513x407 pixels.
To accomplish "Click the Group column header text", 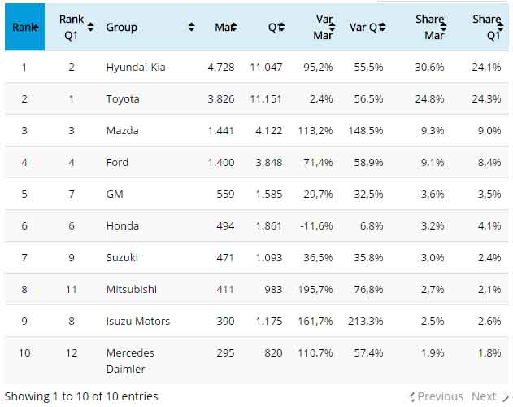I will [121, 27].
